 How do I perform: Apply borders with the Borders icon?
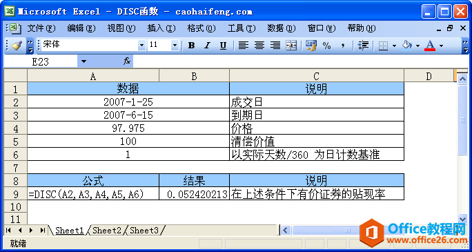(x=383, y=46)
